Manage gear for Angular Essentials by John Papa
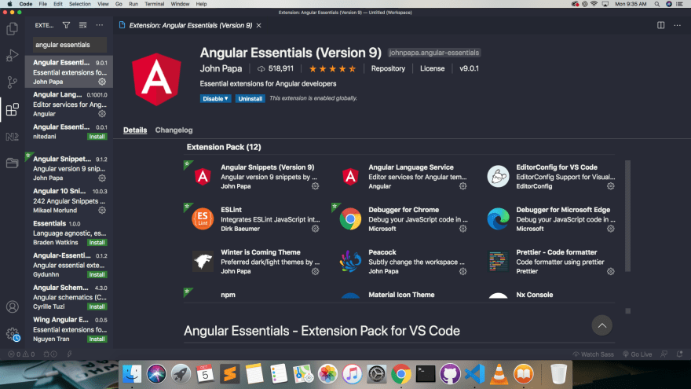The image size is (691, 389). pyautogui.click(x=102, y=82)
